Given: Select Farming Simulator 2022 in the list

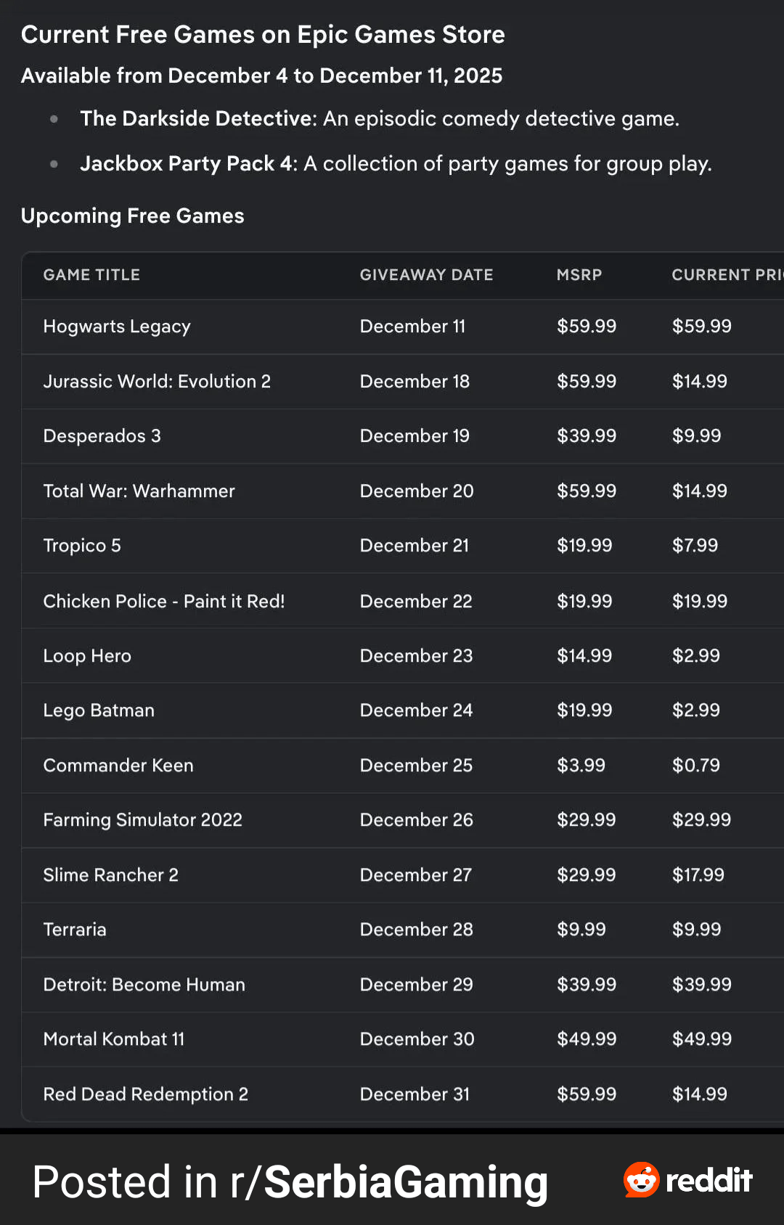Looking at the screenshot, I should click(142, 820).
